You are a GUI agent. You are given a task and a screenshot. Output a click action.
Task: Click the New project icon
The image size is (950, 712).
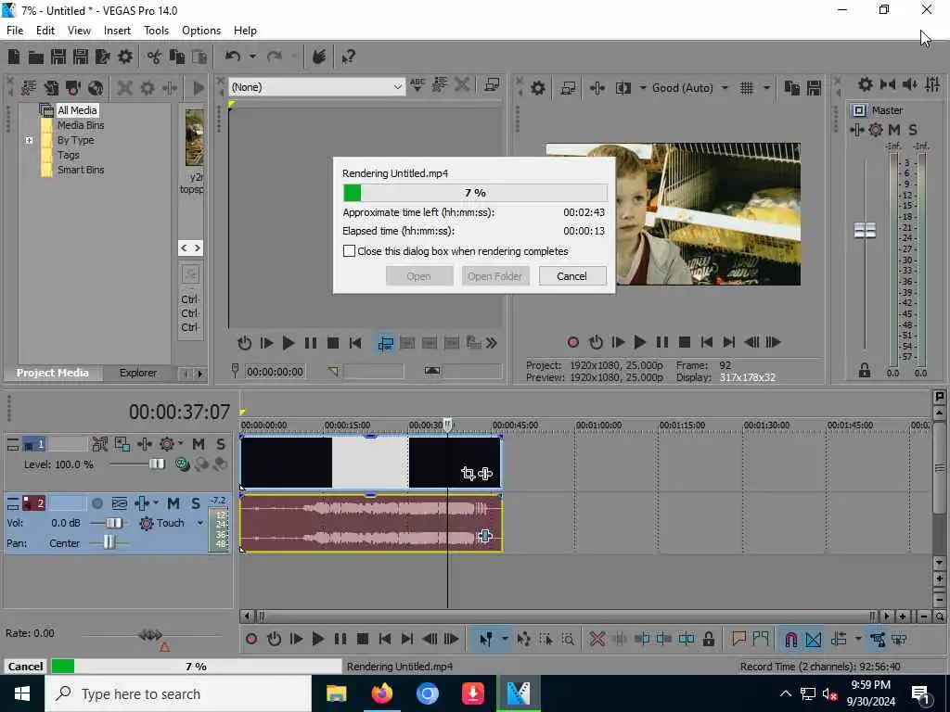tap(14, 57)
